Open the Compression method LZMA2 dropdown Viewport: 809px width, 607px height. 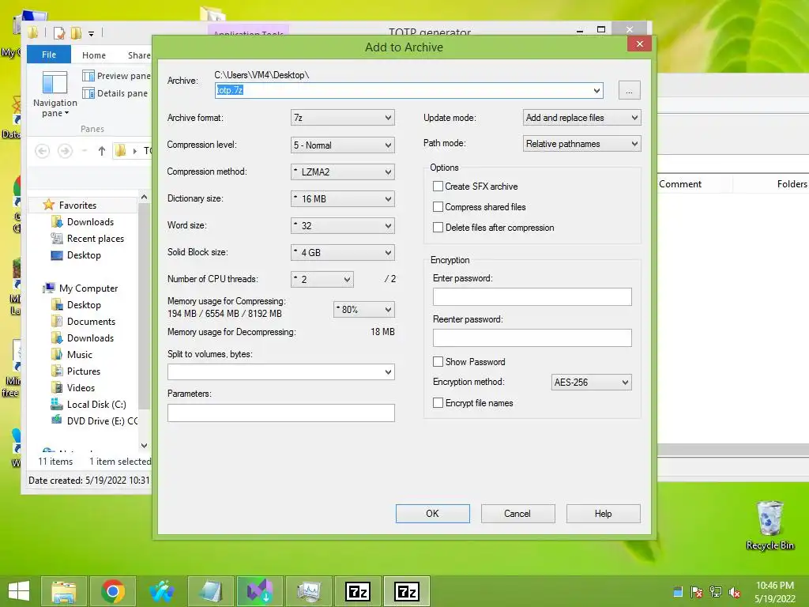343,172
